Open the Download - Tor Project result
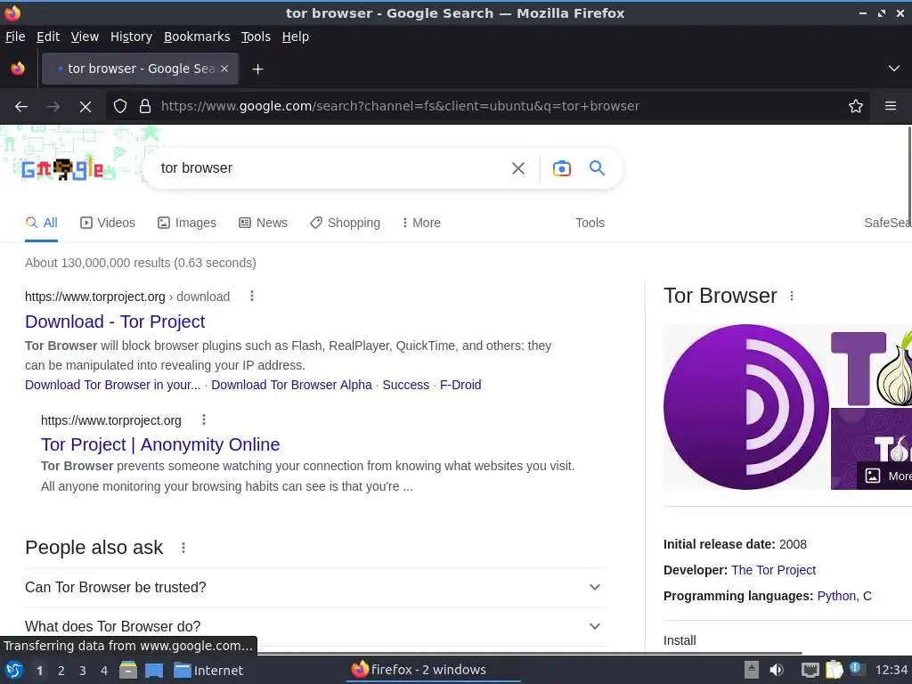The height and width of the screenshot is (684, 912). pos(115,322)
